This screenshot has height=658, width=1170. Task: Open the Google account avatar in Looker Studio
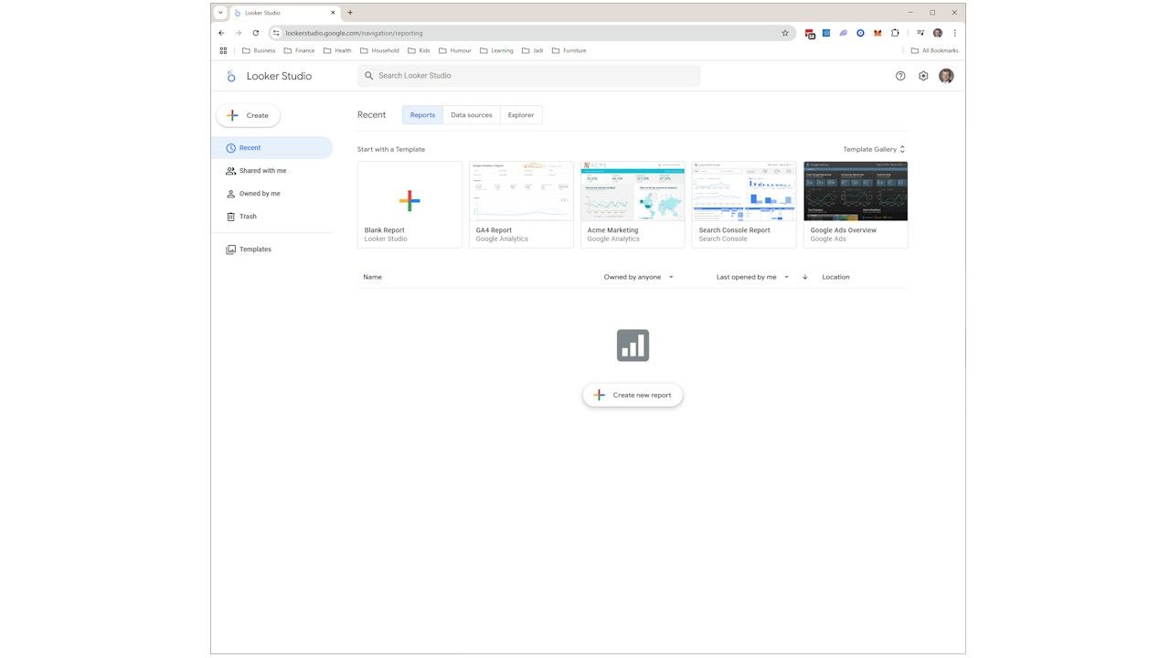click(946, 76)
